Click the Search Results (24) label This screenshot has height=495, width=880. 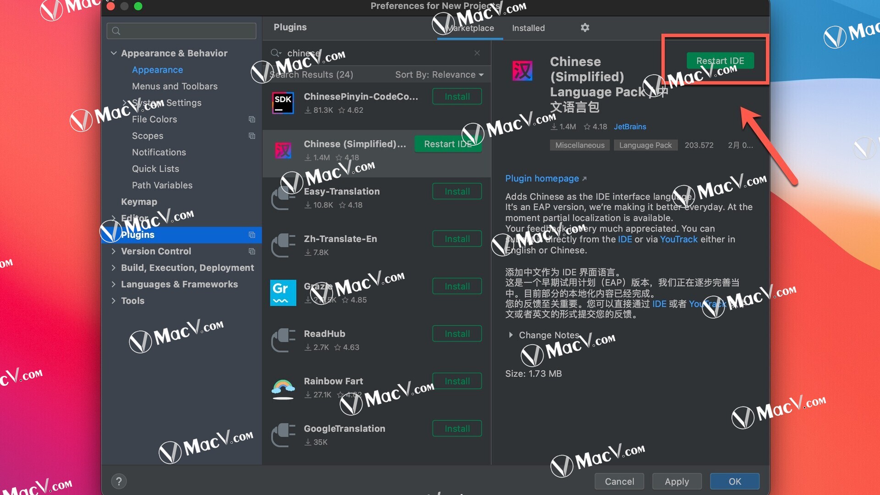pyautogui.click(x=312, y=75)
